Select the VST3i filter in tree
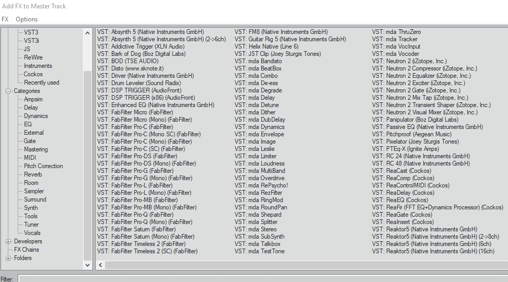This screenshot has width=508, height=282. (31, 40)
